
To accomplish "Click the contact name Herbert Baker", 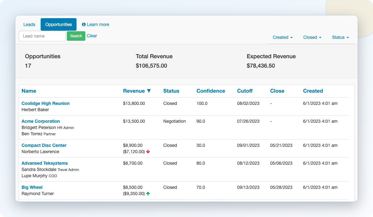I will point(35,110).
